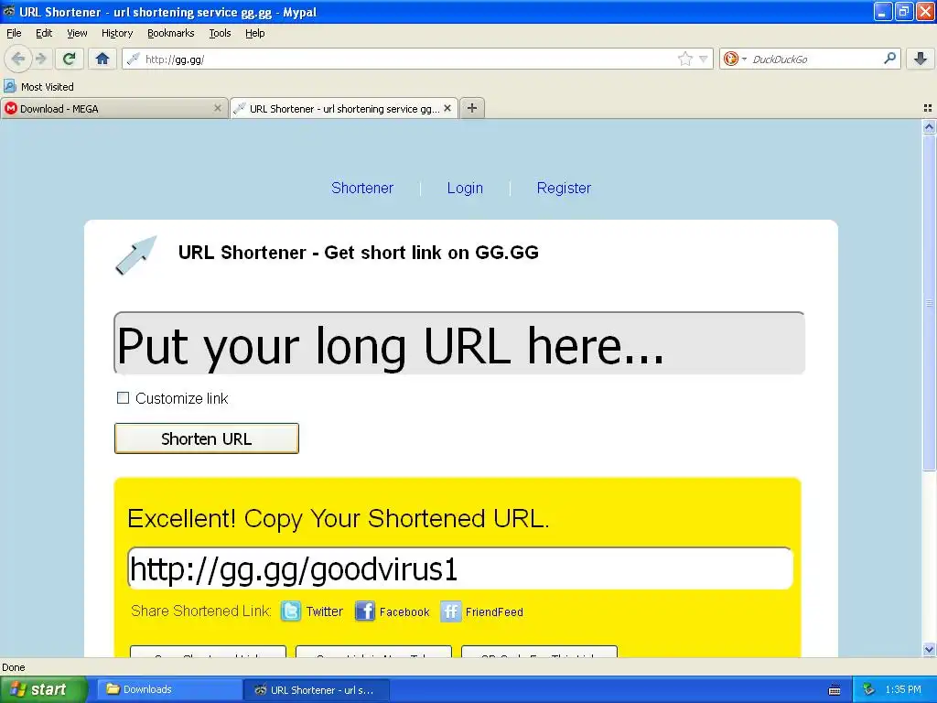Click the page scrollbar up arrow
The height and width of the screenshot is (703, 937).
coord(929,126)
